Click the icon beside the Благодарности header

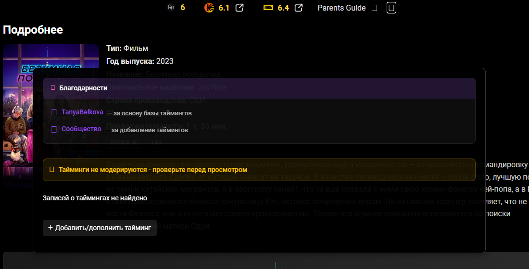click(52, 87)
